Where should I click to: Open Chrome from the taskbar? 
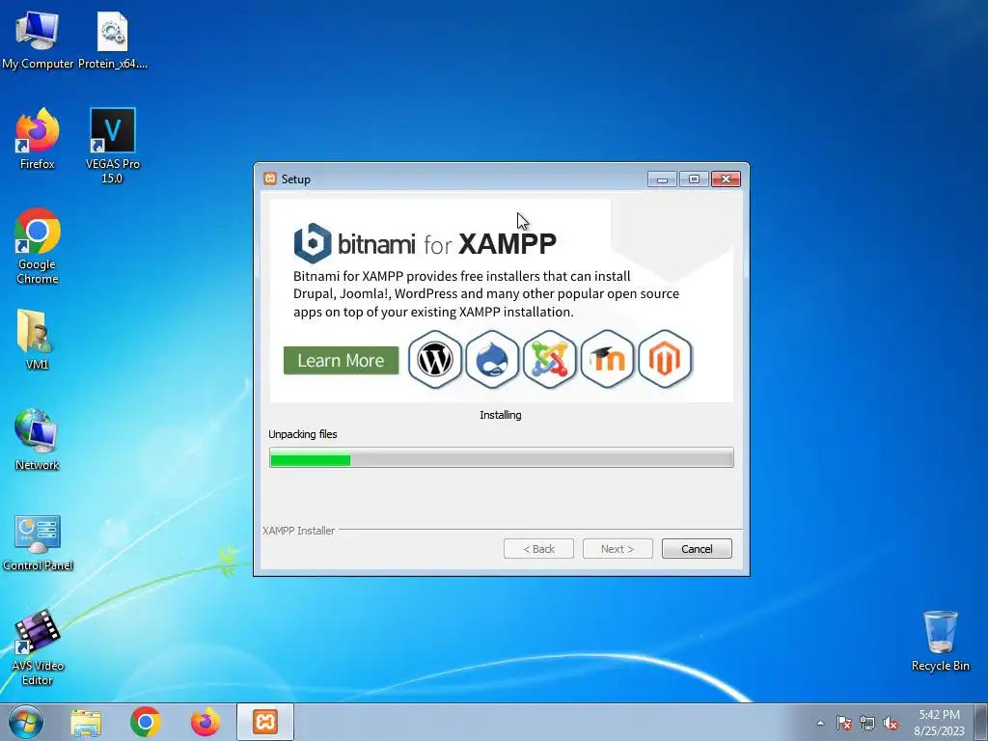coord(146,722)
